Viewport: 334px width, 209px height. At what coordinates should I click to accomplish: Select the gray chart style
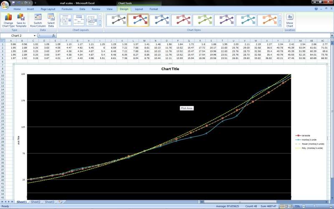[116, 20]
